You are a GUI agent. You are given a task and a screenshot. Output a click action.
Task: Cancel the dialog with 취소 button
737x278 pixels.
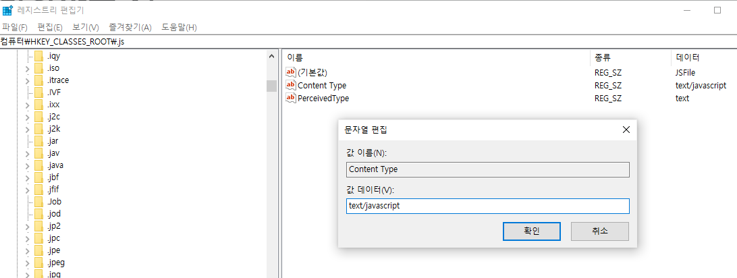coord(600,231)
